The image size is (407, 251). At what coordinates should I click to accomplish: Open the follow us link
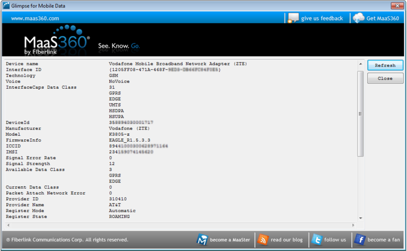point(335,240)
